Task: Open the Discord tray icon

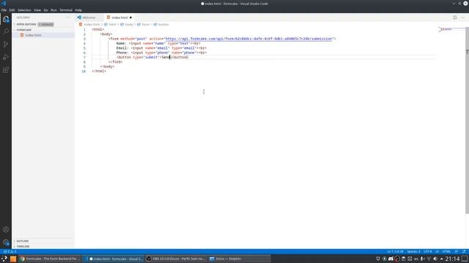Action: tap(391, 259)
